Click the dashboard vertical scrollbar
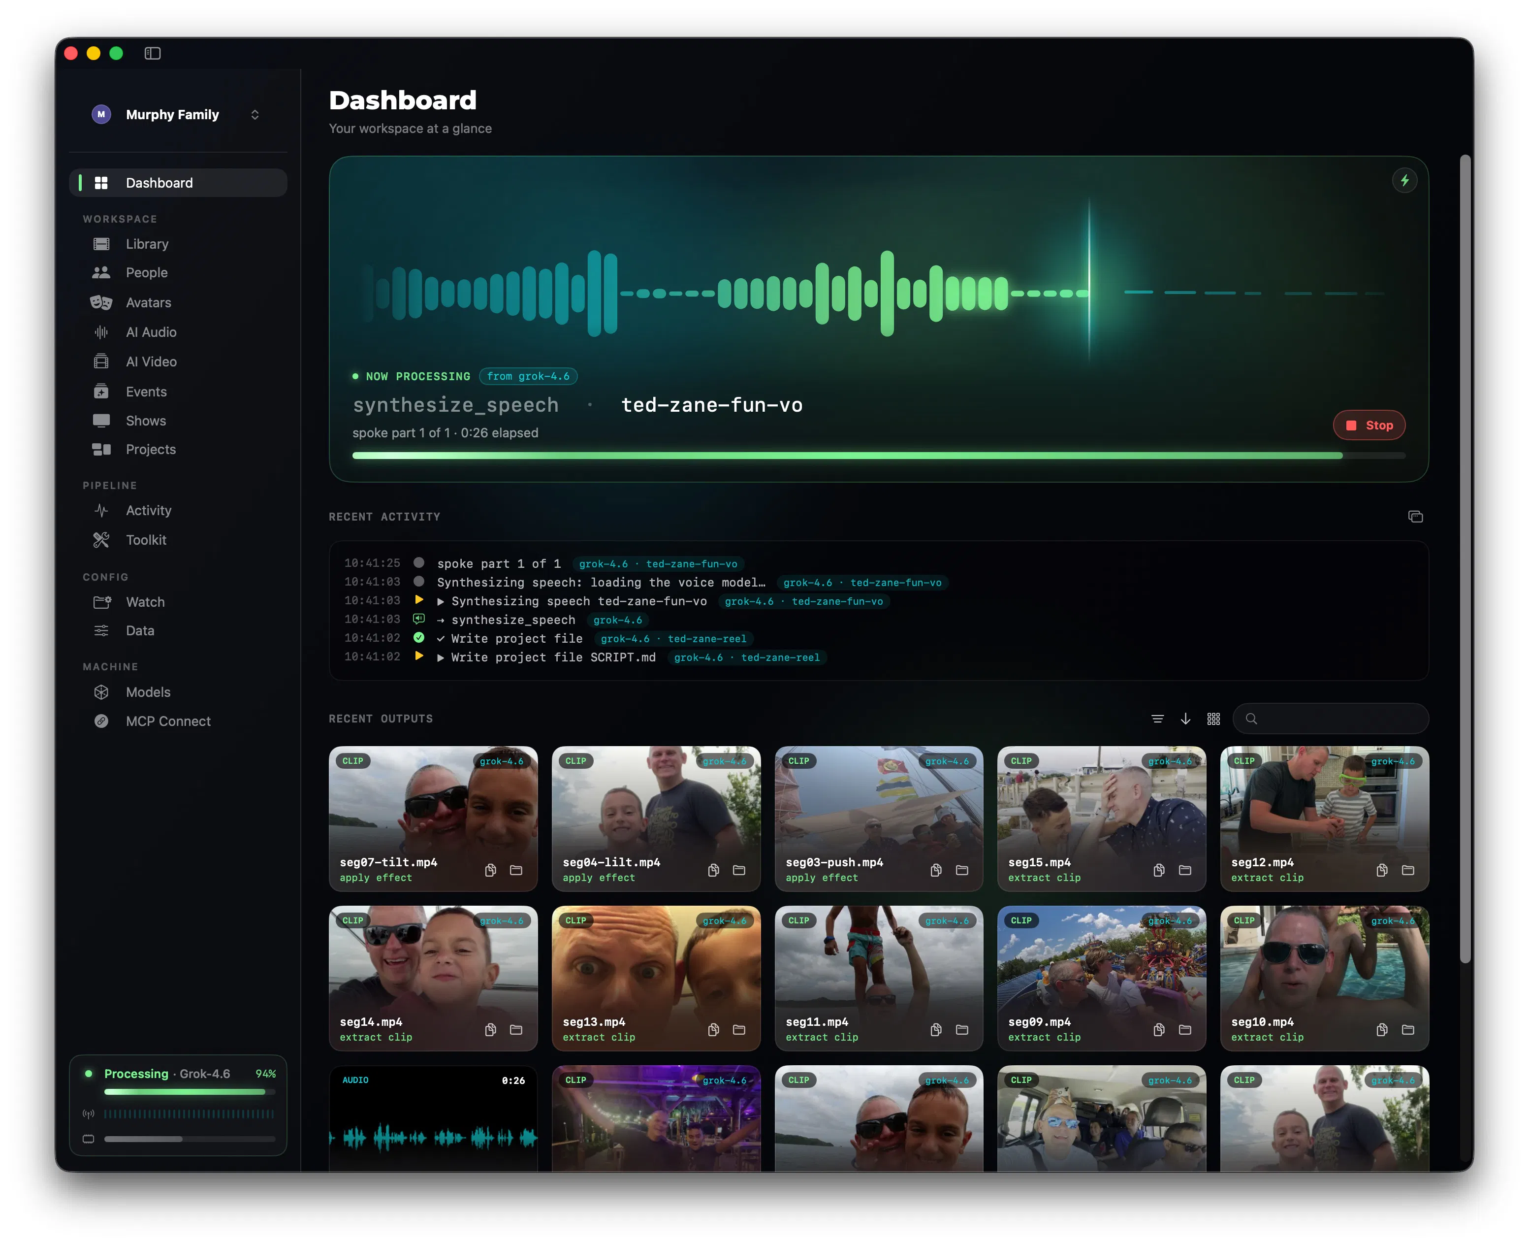 click(1466, 558)
